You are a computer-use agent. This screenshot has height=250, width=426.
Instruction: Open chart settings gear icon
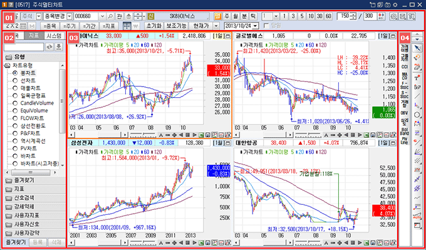point(393,16)
